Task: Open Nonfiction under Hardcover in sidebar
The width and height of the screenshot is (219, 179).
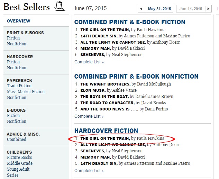Action: click(x=17, y=68)
